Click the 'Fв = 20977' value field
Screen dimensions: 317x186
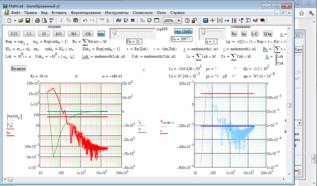[x=181, y=39]
